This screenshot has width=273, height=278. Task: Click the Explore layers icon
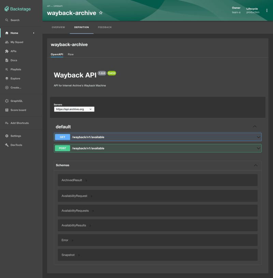[x=7, y=78]
